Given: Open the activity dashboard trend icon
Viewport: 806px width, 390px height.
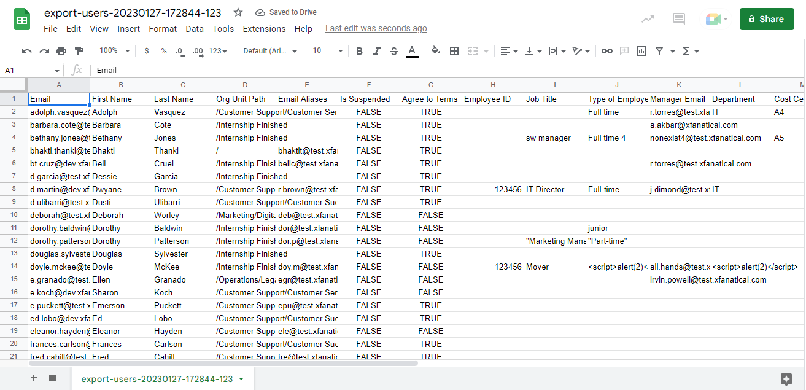Looking at the screenshot, I should point(648,19).
